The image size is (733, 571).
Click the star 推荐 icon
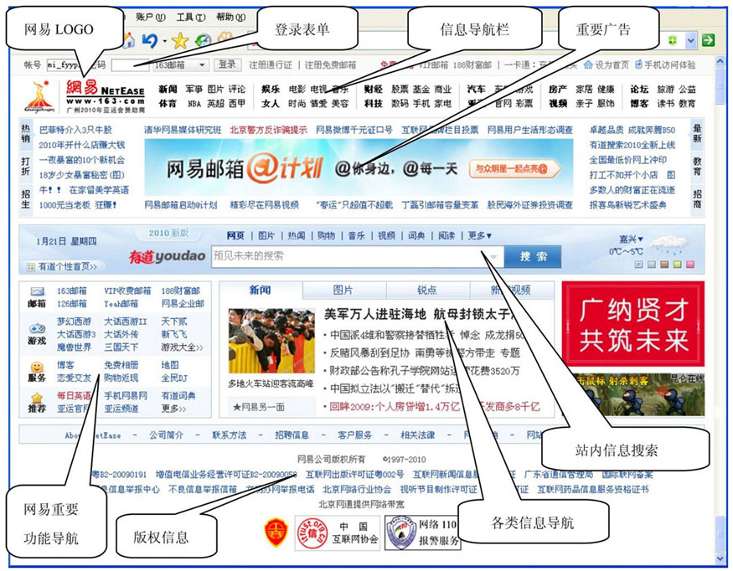point(37,398)
